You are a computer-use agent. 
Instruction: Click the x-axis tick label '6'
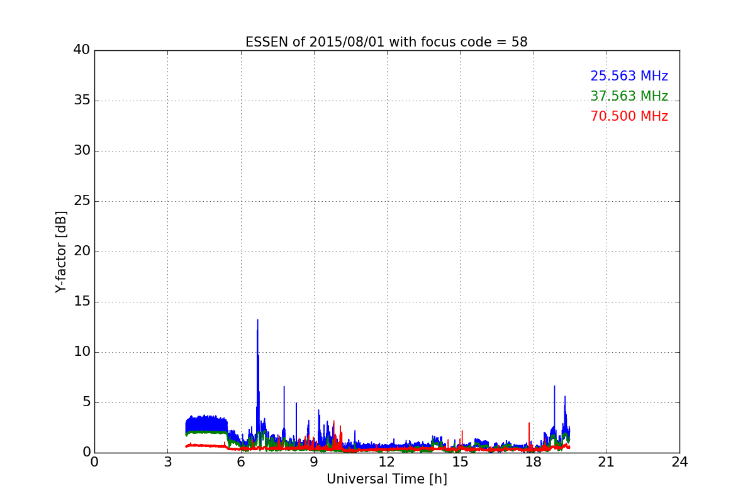[x=240, y=462]
